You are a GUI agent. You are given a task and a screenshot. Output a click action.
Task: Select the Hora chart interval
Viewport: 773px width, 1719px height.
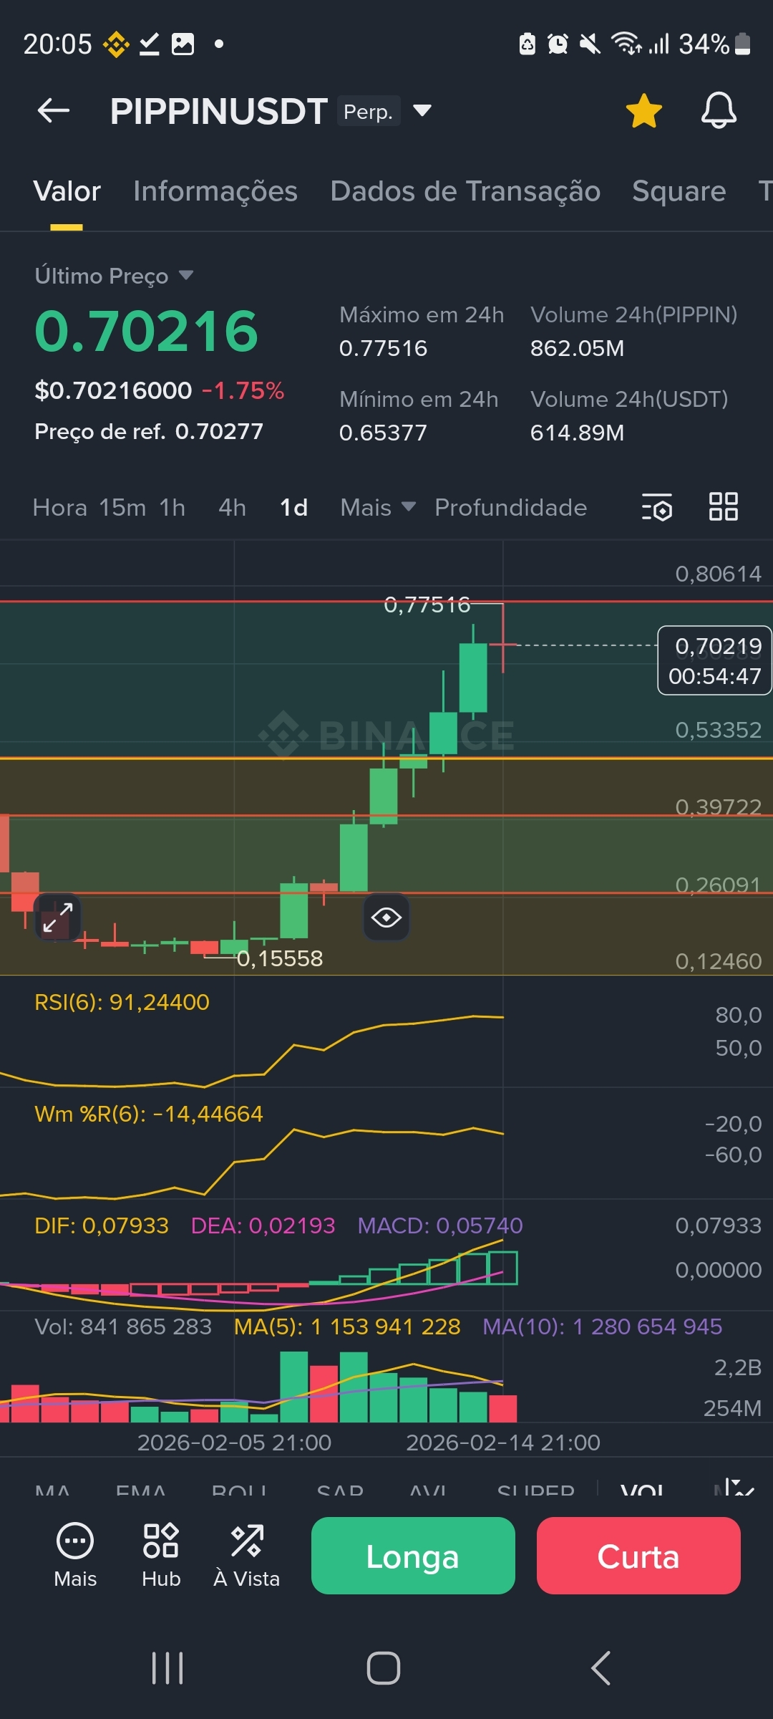pos(60,508)
